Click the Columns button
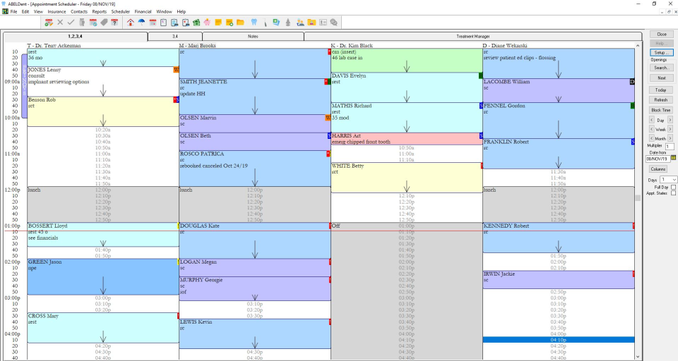This screenshot has width=678, height=361. pyautogui.click(x=658, y=169)
